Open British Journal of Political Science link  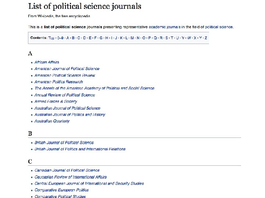(64, 143)
